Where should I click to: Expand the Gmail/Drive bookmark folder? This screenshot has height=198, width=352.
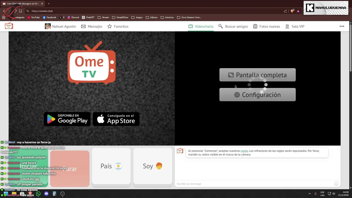point(120,17)
